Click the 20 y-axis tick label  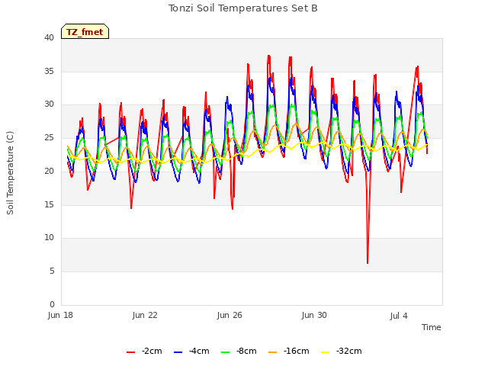coord(49,171)
